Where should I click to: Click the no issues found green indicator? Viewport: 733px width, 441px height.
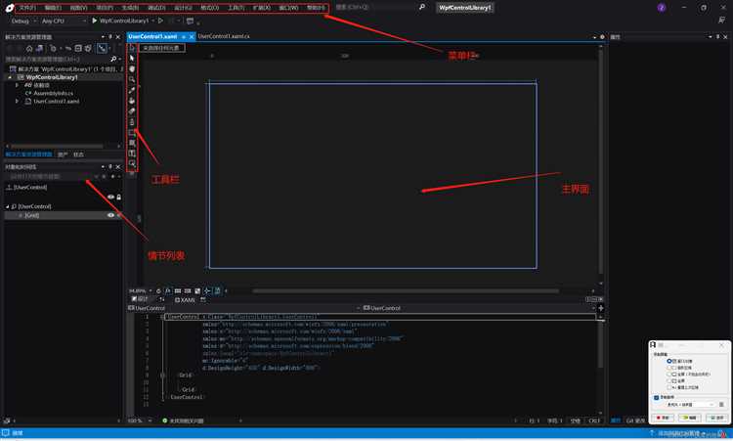(183, 420)
